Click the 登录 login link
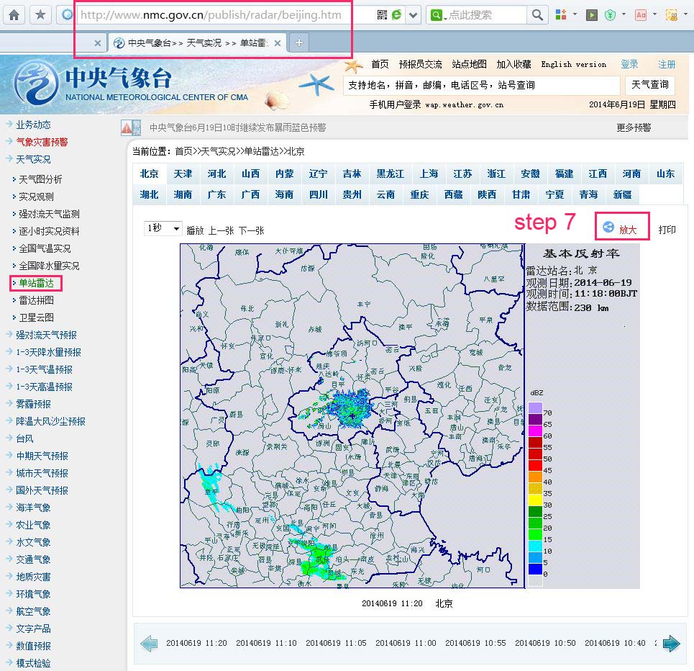694x671 pixels. tap(629, 64)
